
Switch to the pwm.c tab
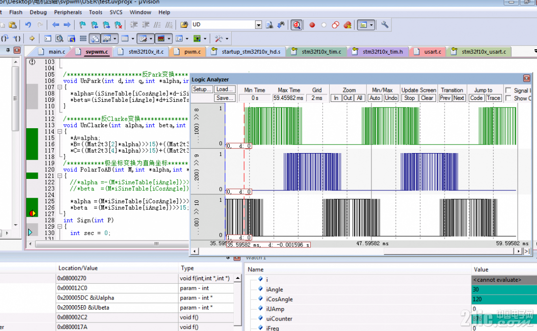[187, 52]
